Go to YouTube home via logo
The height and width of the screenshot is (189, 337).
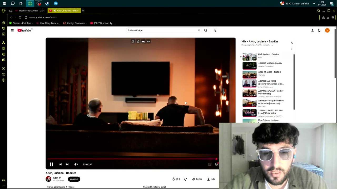(24, 30)
